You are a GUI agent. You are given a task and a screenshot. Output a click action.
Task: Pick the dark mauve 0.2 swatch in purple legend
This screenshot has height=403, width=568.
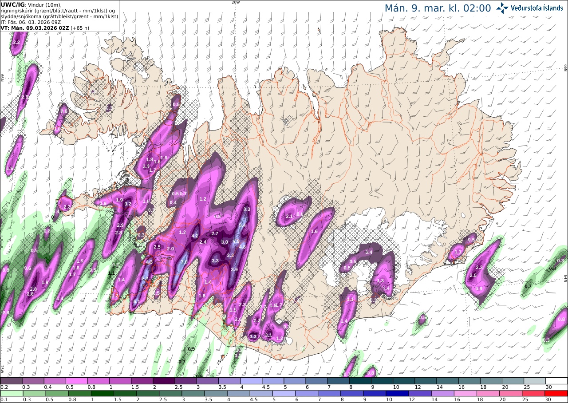click(11, 381)
